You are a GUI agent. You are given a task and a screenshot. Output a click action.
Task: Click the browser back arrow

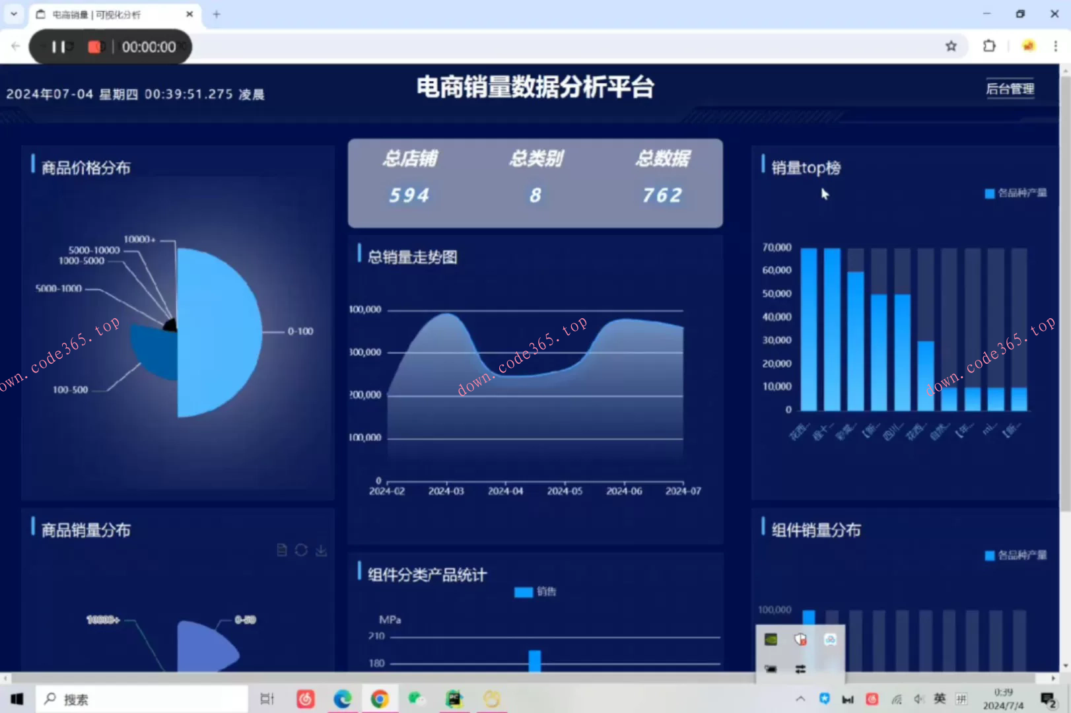pyautogui.click(x=16, y=46)
